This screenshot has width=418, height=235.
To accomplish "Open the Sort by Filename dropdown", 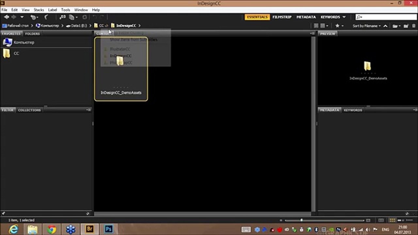I will pos(366,26).
